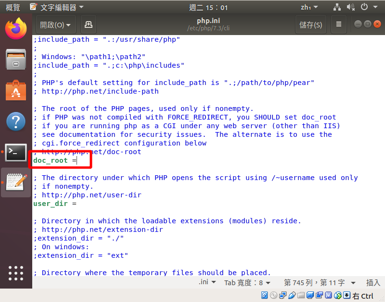Click VirtualBox optical disc icon
The height and width of the screenshot is (302, 385).
[273, 295]
